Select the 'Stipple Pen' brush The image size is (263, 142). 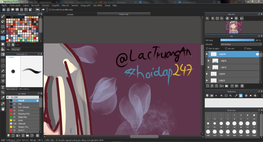pyautogui.click(x=24, y=127)
